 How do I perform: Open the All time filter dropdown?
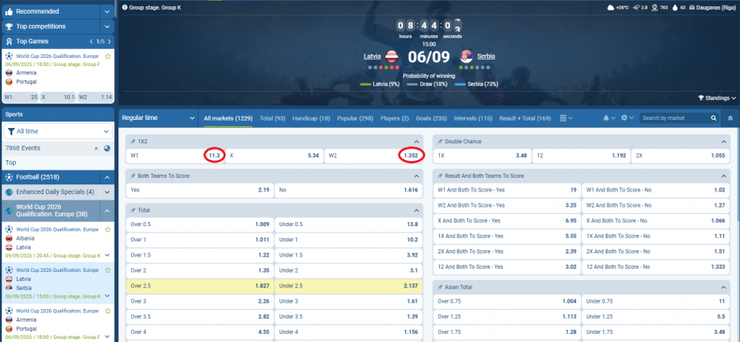(59, 131)
